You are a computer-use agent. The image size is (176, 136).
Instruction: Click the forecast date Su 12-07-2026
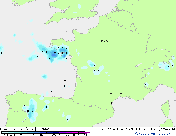[x=117, y=129]
